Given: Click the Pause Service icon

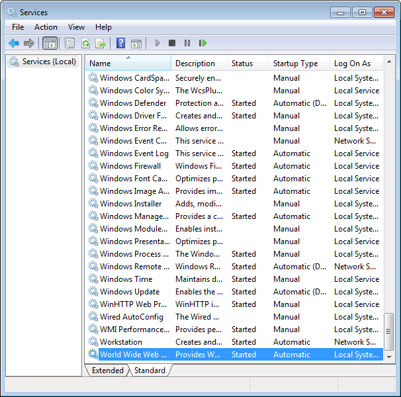Looking at the screenshot, I should [x=187, y=43].
